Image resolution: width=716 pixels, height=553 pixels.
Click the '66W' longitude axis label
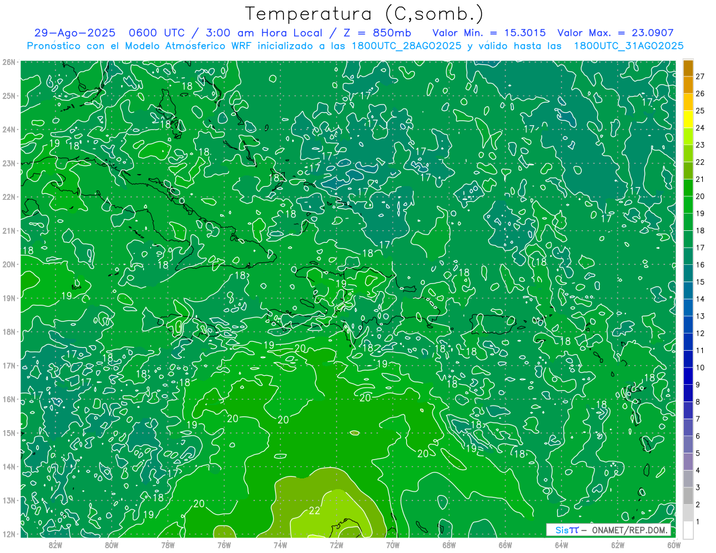pos(505,545)
